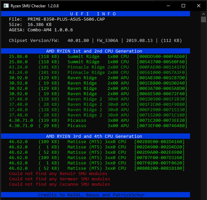
Task: Click AGESA value Combo-AM4 1.0.0.6
Action: pyautogui.click(x=50, y=30)
